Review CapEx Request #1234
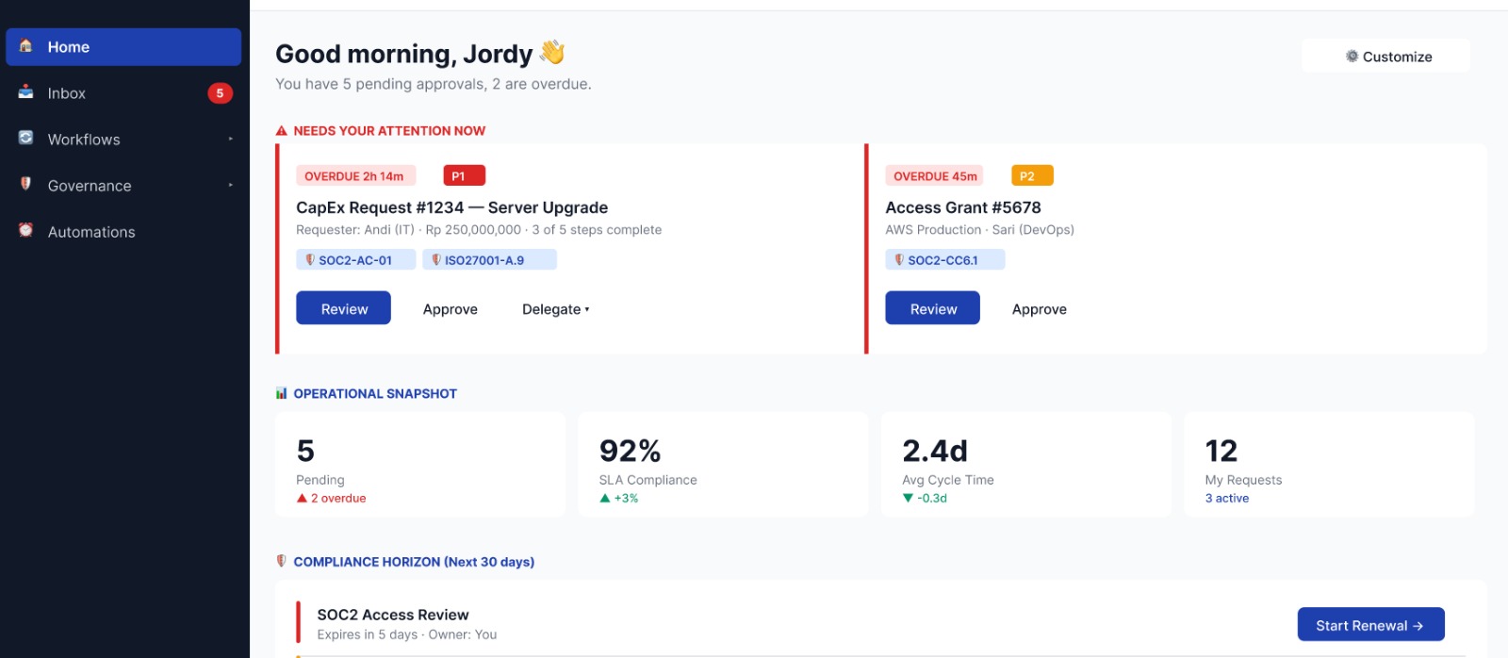 click(x=343, y=308)
